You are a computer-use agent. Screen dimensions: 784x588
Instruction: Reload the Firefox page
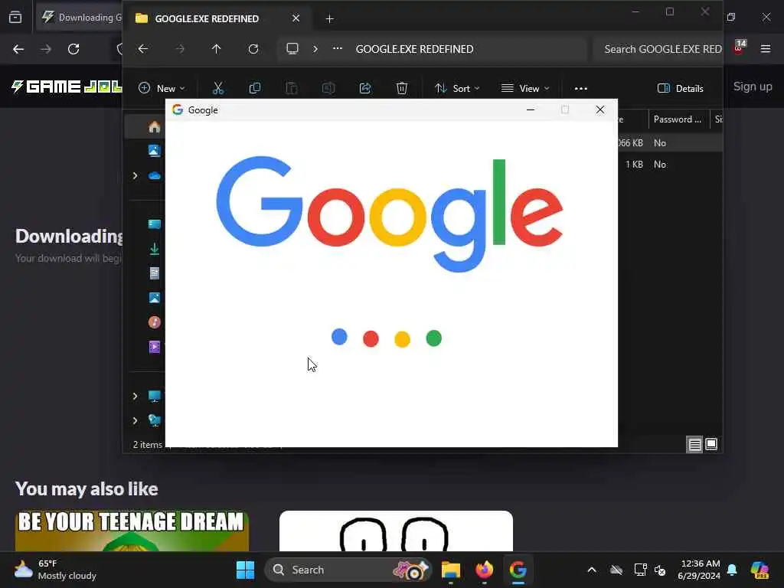pos(73,49)
